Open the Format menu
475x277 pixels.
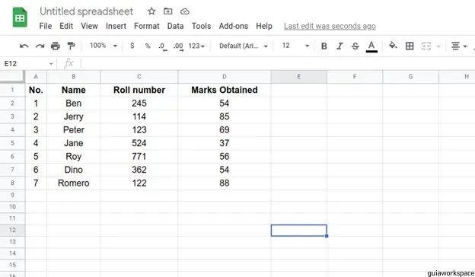click(147, 26)
